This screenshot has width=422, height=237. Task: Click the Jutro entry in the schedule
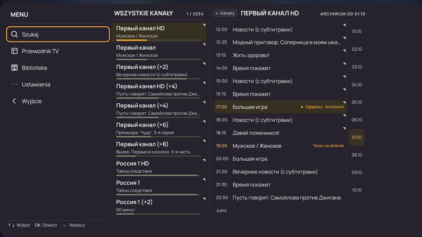[222, 211]
